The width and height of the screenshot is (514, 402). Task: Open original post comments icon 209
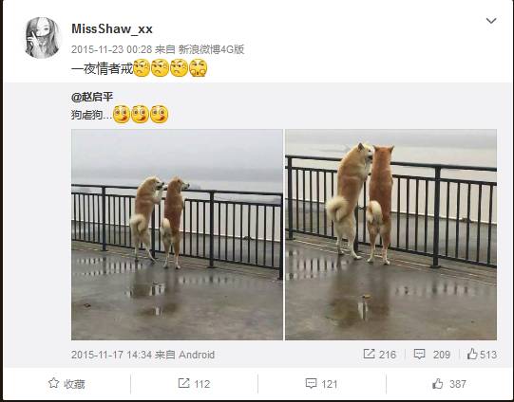(419, 354)
